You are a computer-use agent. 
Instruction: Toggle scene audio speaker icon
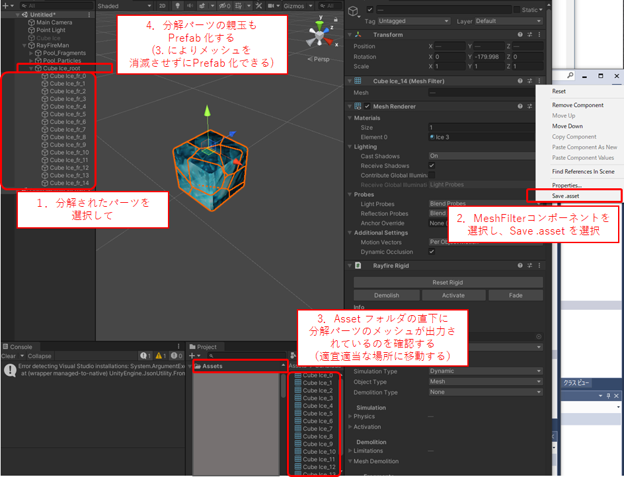click(x=190, y=6)
